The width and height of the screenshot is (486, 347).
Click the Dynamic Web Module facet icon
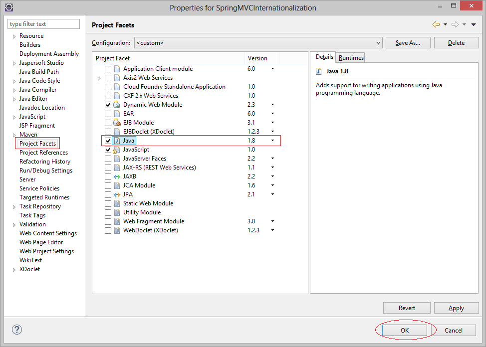coord(117,105)
